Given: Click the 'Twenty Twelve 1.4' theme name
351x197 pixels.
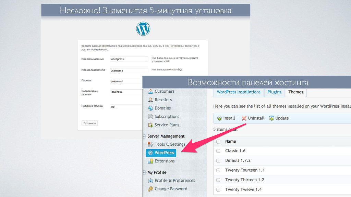Looking at the screenshot, I should (243, 189).
